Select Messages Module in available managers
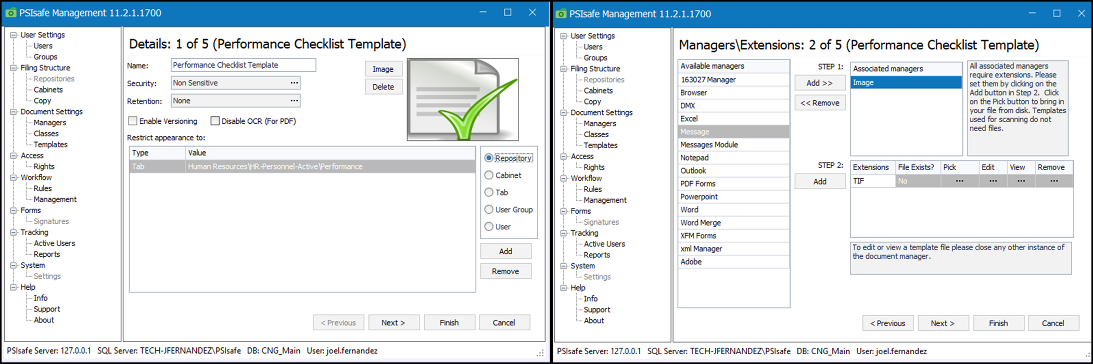This screenshot has width=1093, height=364. click(733, 145)
